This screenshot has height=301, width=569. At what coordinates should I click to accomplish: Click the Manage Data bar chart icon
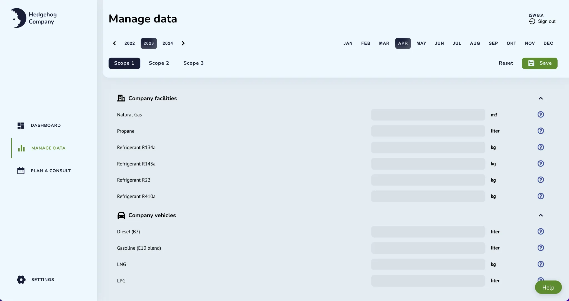[21, 148]
